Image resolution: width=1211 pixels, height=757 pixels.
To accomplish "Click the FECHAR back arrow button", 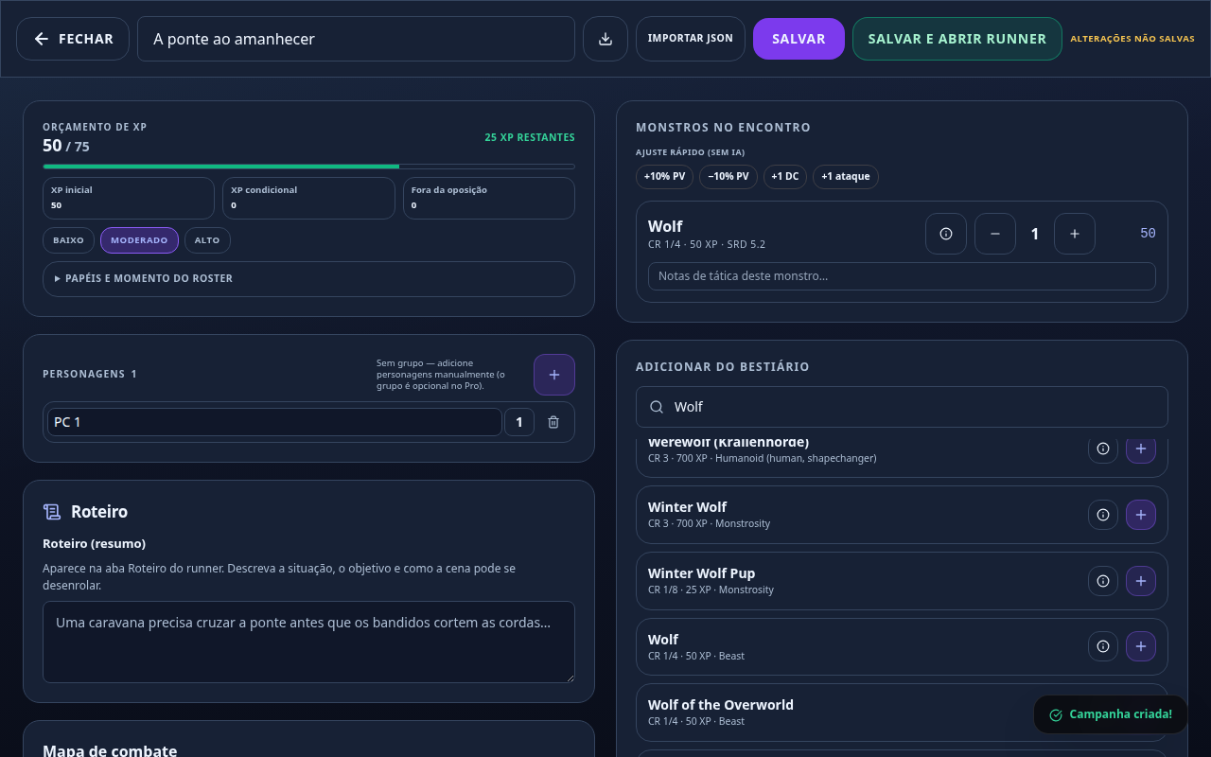I will click(x=73, y=39).
